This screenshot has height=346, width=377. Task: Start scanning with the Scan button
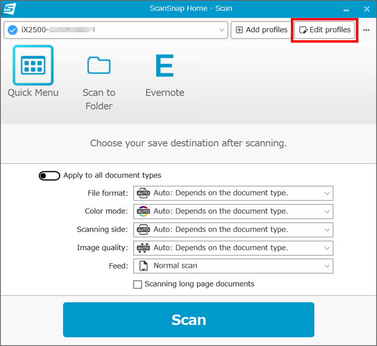(x=188, y=320)
